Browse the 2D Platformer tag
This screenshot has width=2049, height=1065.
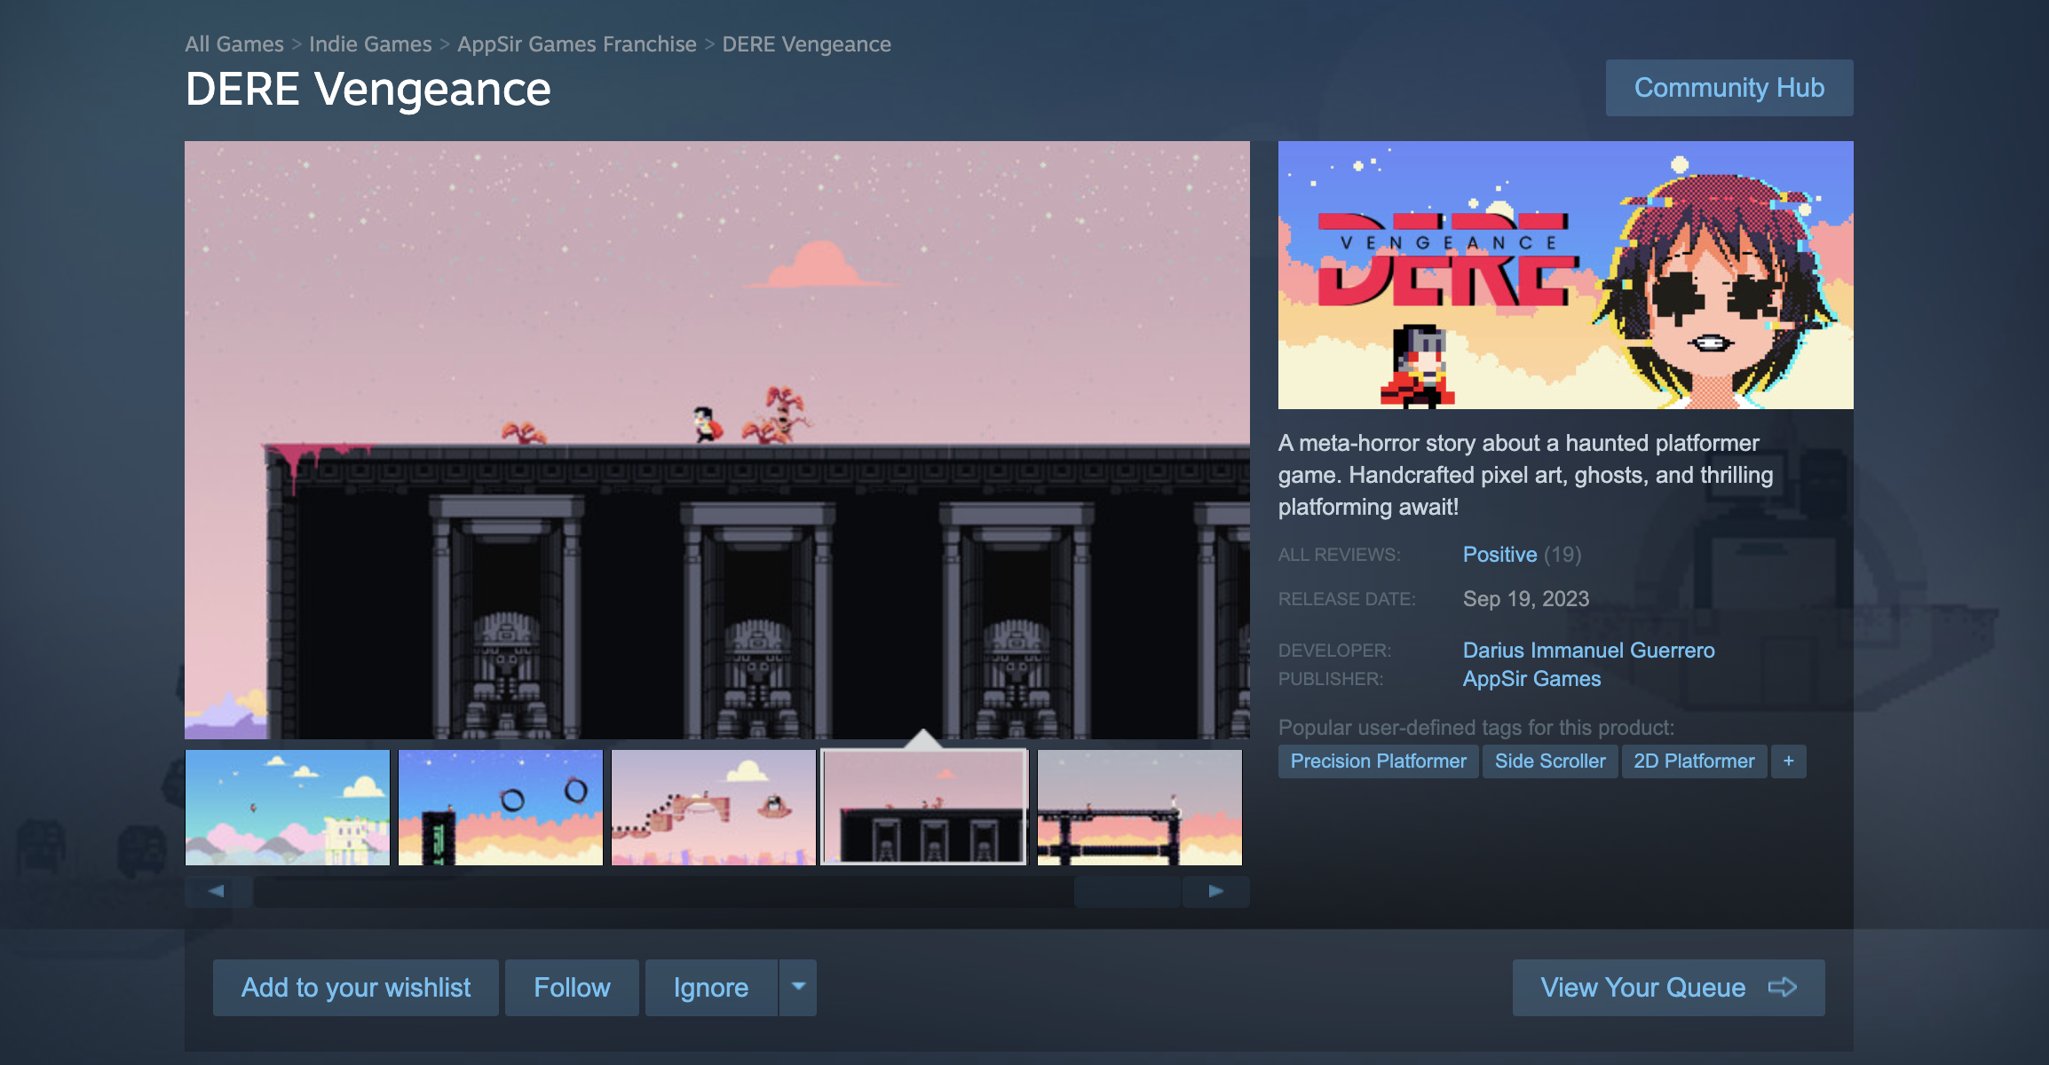click(1694, 761)
